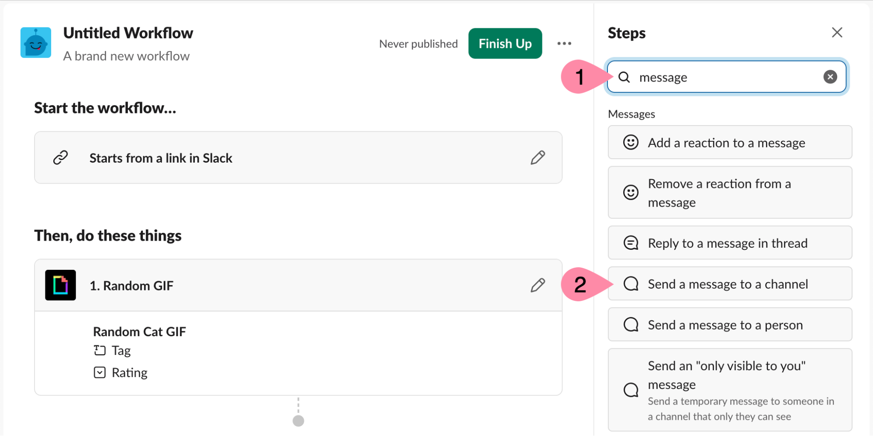Choose 'Send an only visible to you message'
The width and height of the screenshot is (873, 436).
coord(729,390)
